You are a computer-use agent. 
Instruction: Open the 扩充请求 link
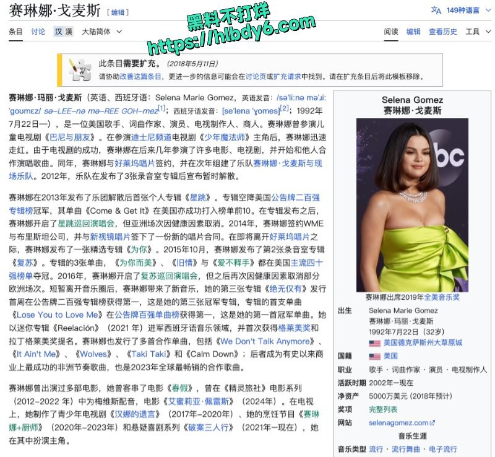(287, 77)
